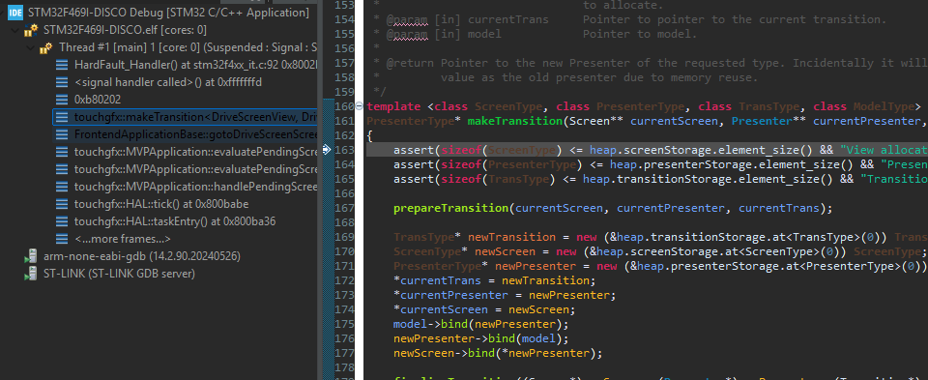
Task: Click the instruction pointer arrow at line 163
Action: [x=326, y=150]
